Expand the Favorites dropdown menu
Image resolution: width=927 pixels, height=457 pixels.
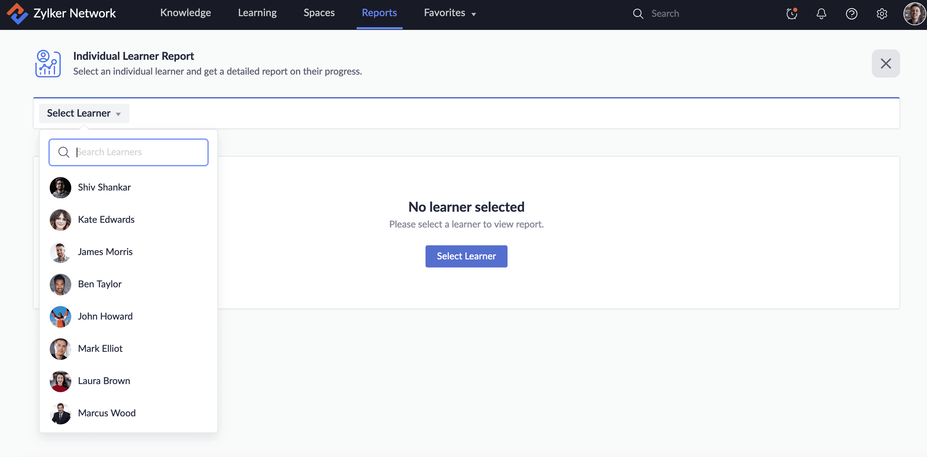(x=450, y=13)
